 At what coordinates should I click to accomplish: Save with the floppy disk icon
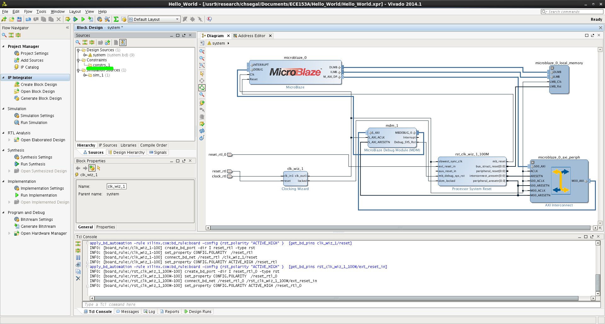(x=19, y=19)
